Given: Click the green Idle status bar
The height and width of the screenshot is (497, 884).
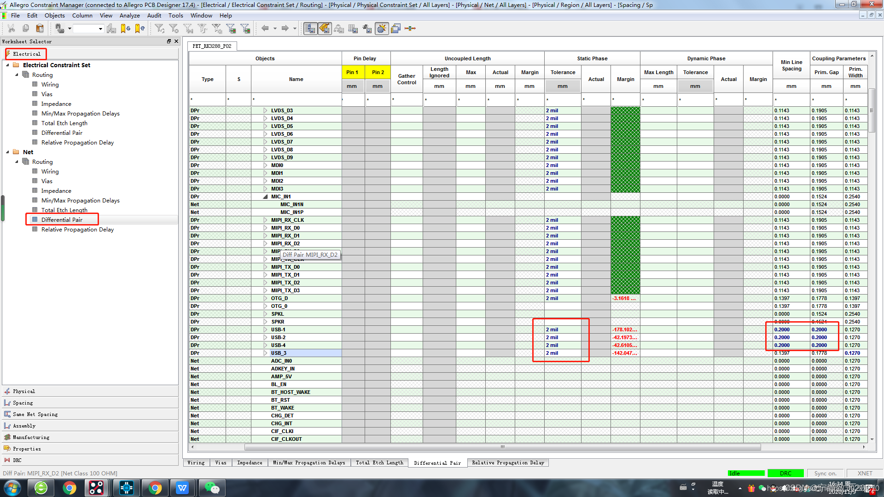Looking at the screenshot, I should (746, 473).
